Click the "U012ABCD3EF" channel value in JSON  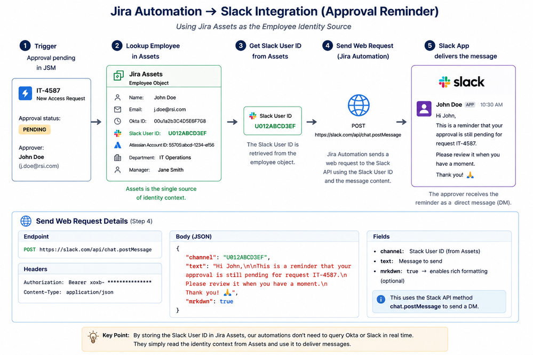[245, 257]
